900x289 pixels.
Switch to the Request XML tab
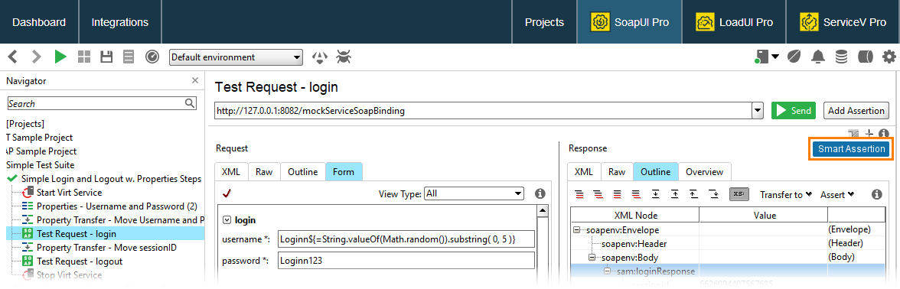click(231, 171)
